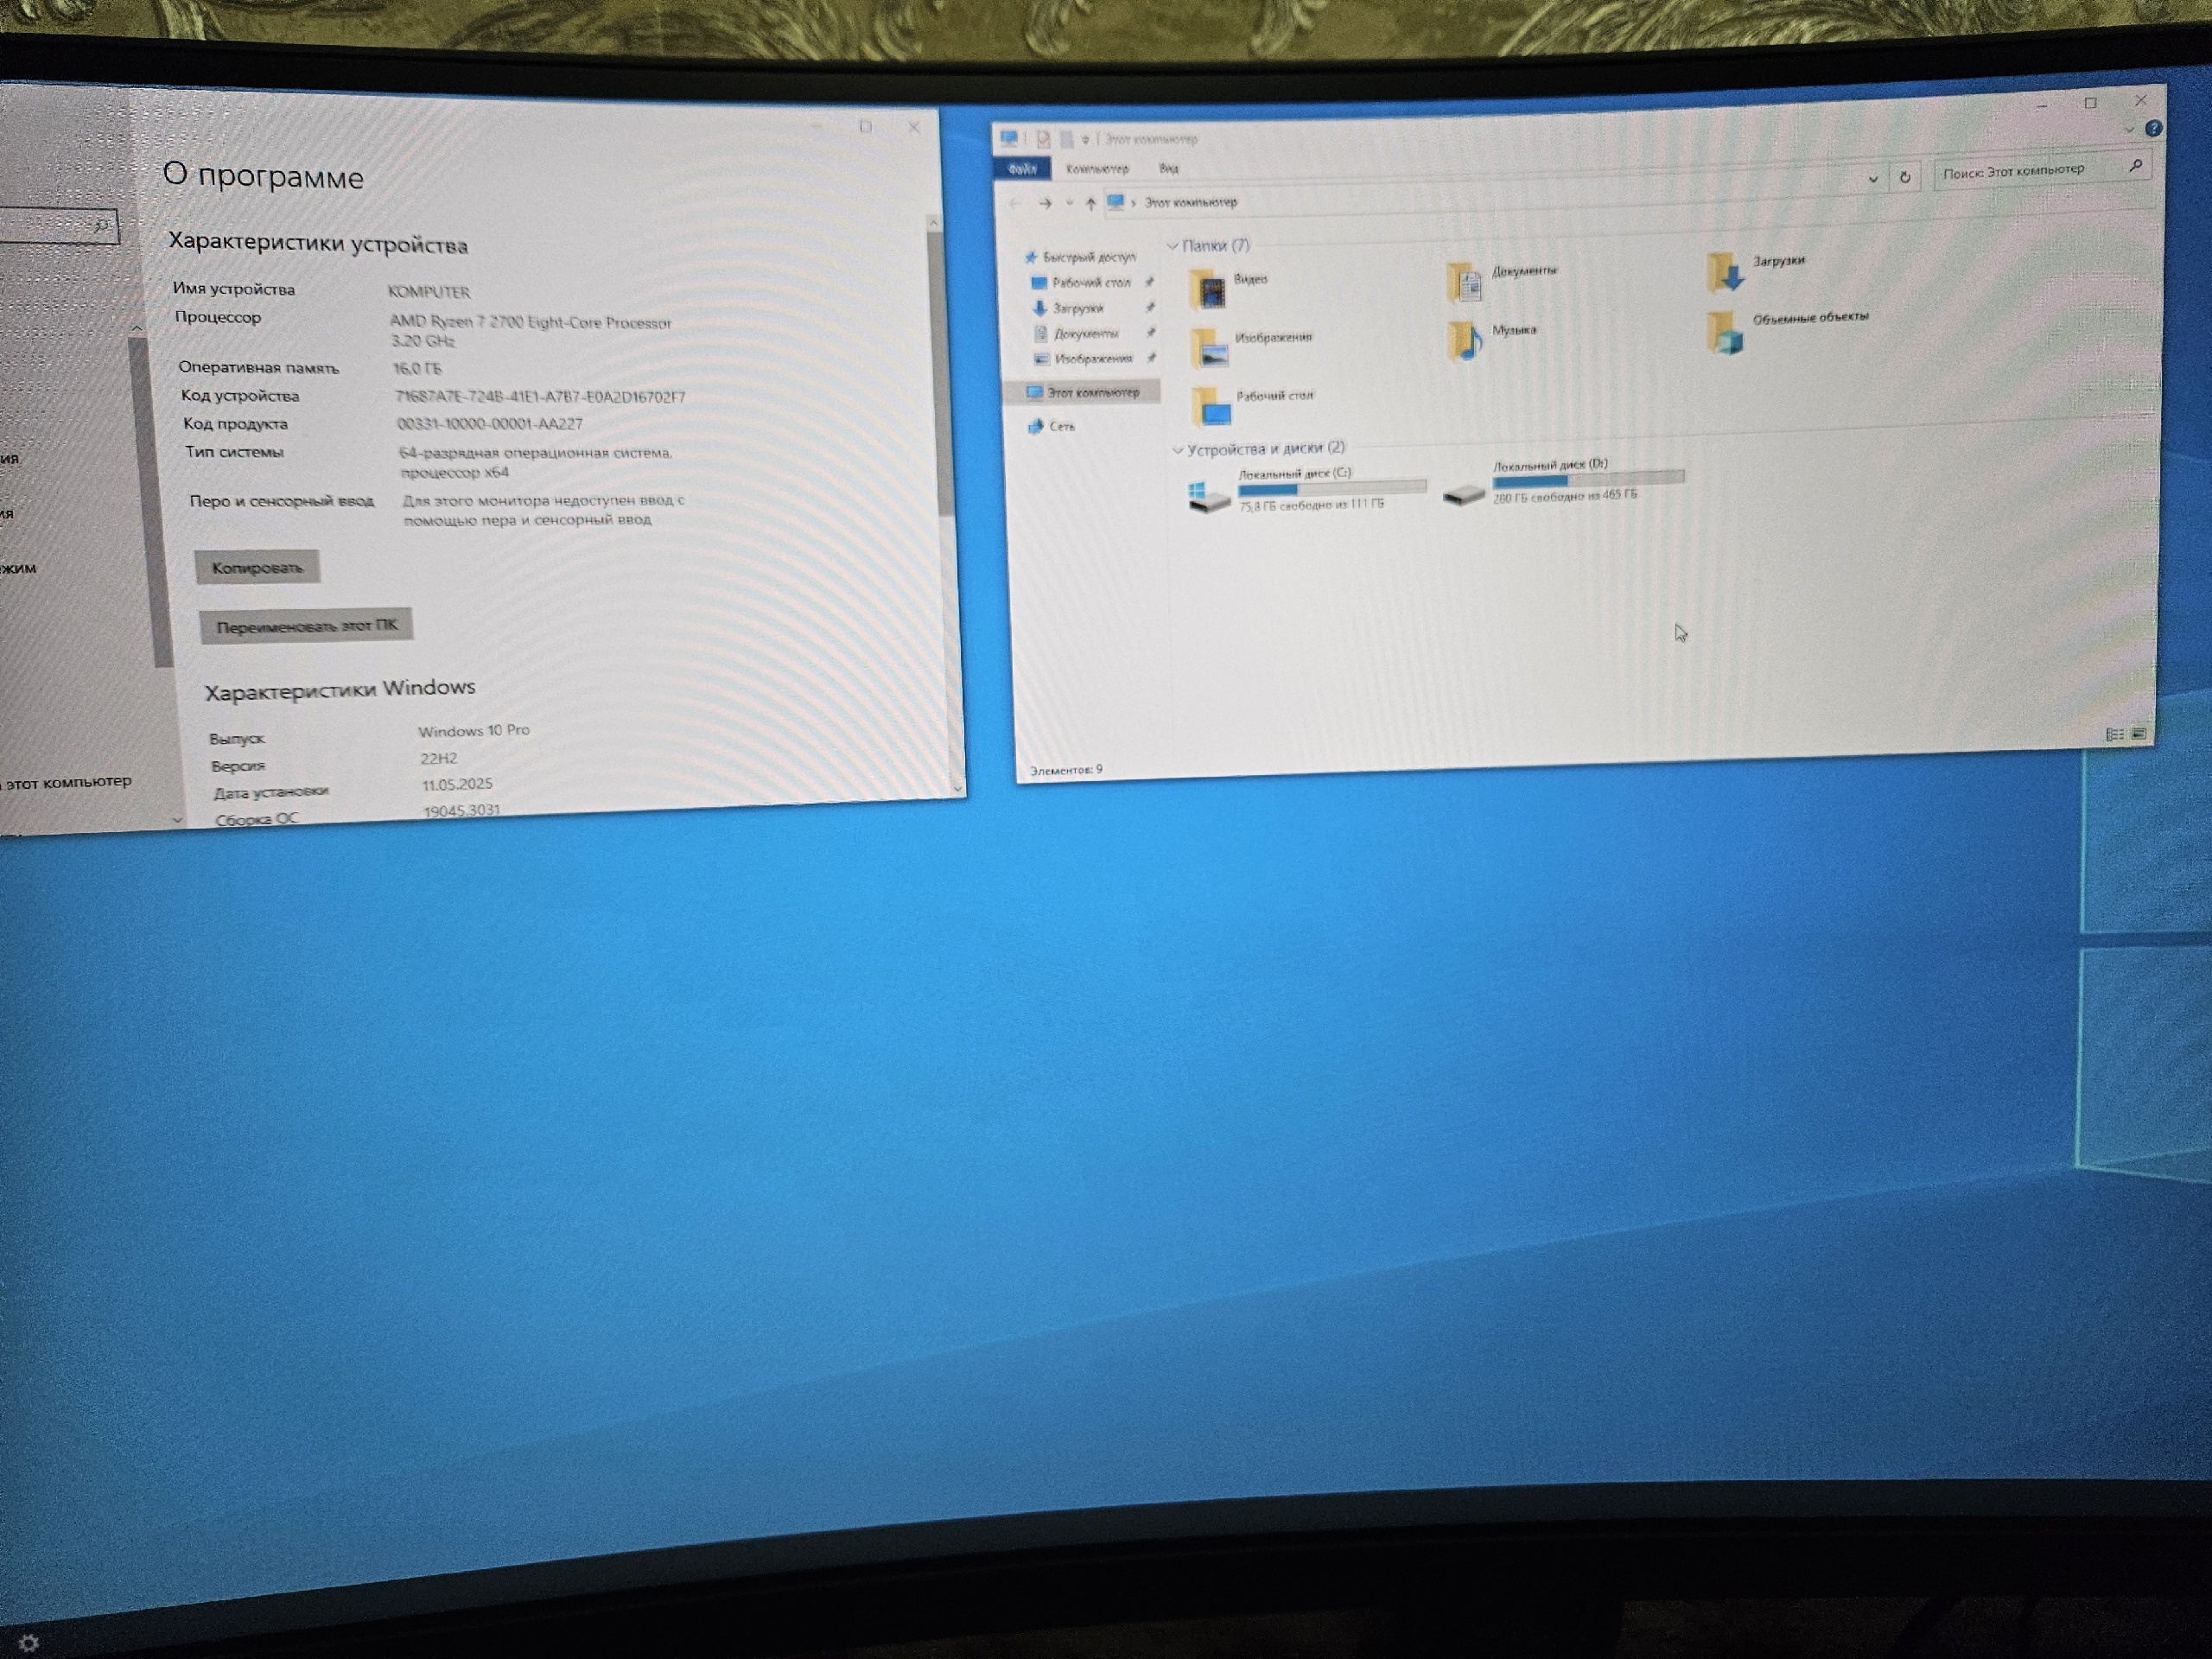Image resolution: width=2212 pixels, height=1659 pixels.
Task: Click the Элементов: 9 status text
Action: point(1066,770)
